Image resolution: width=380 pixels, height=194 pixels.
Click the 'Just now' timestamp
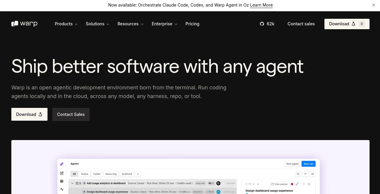pos(230,183)
